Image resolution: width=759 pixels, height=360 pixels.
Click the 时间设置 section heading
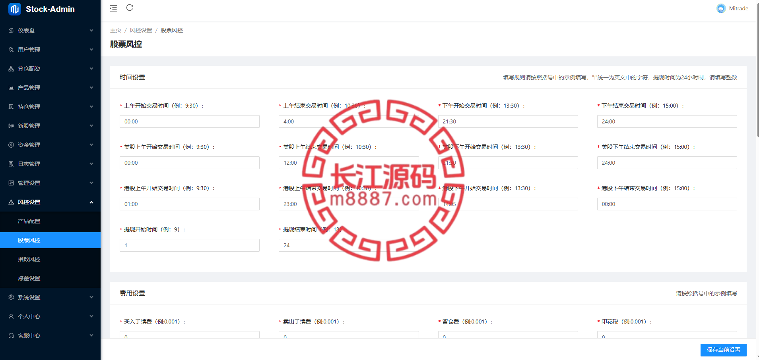tap(132, 77)
